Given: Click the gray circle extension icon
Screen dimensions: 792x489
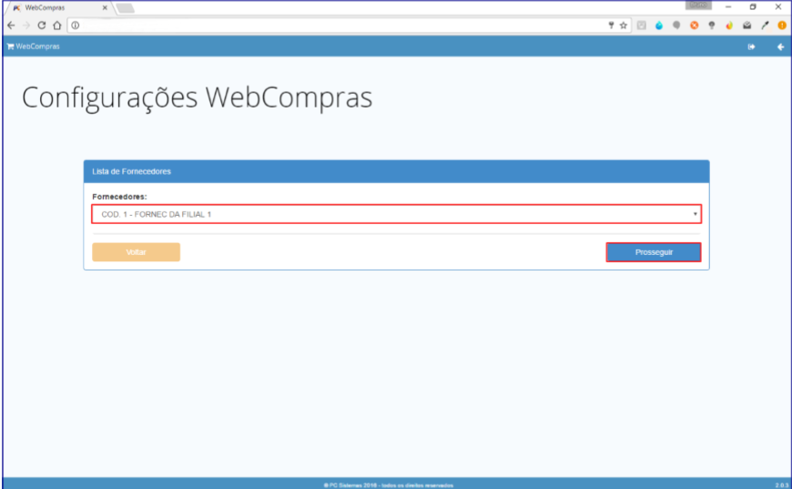Looking at the screenshot, I should 676,25.
